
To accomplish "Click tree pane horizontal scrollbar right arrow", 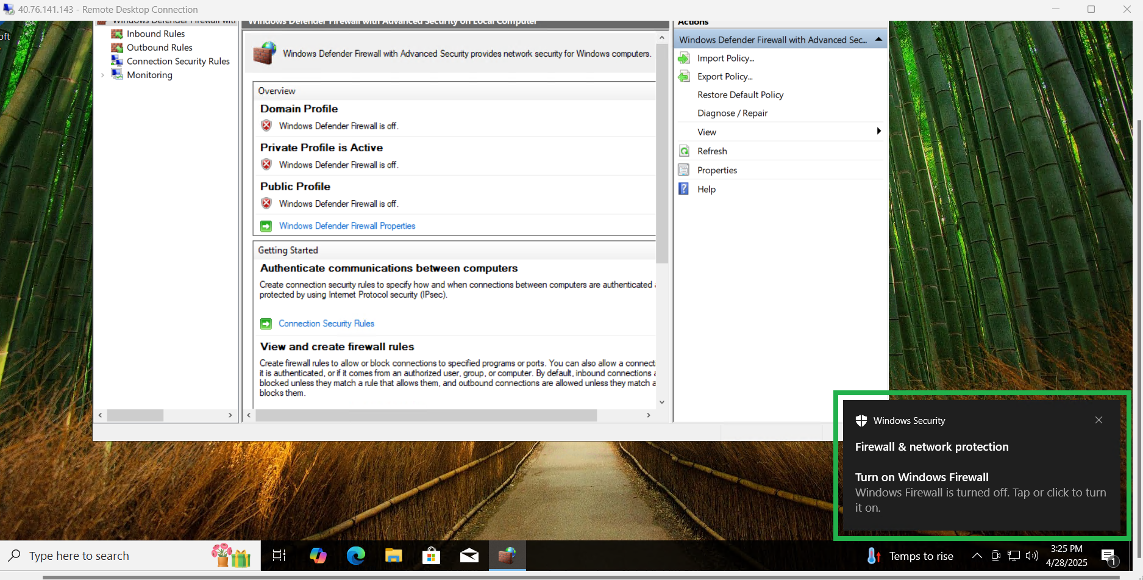I will pyautogui.click(x=230, y=415).
